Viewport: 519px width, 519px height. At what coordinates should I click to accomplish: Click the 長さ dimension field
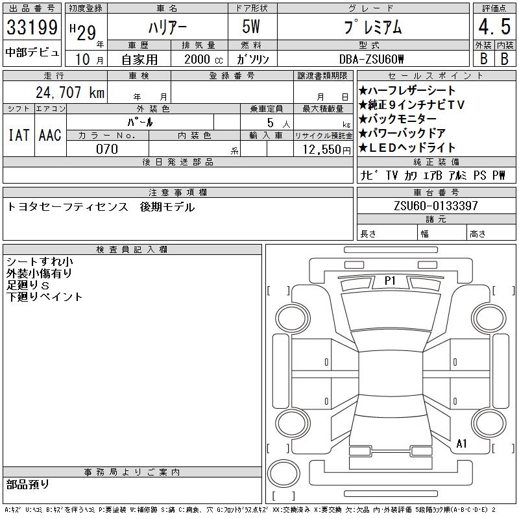[x=387, y=232]
